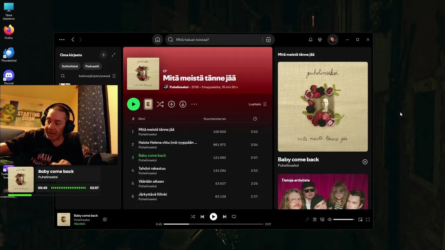This screenshot has height=250, width=445.
Task: Add the current song via the now-playing bar plus
Action: (105, 219)
